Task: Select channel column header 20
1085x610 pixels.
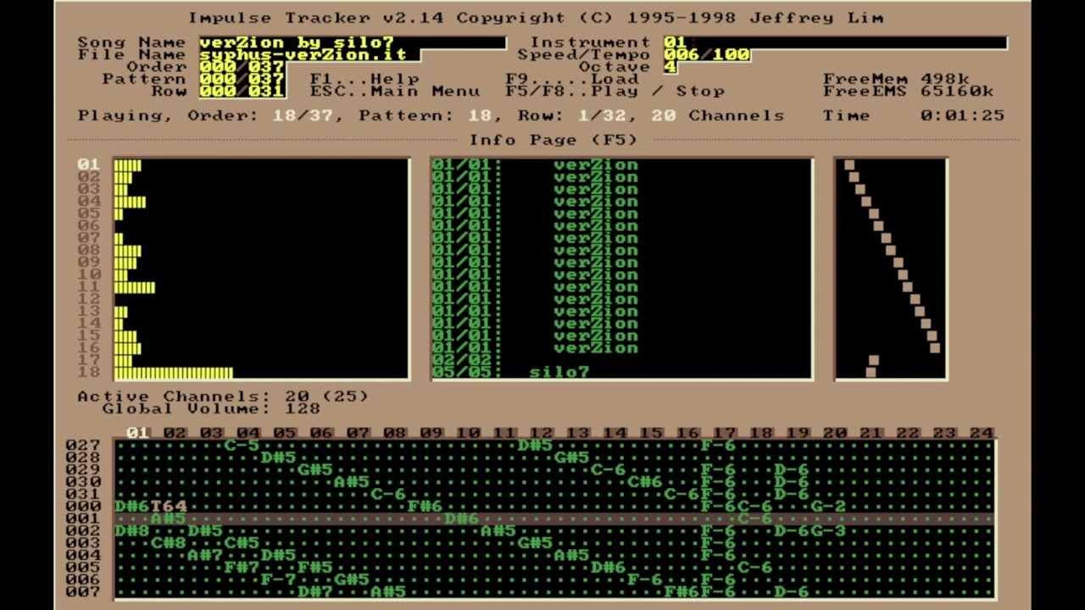Action: 834,433
